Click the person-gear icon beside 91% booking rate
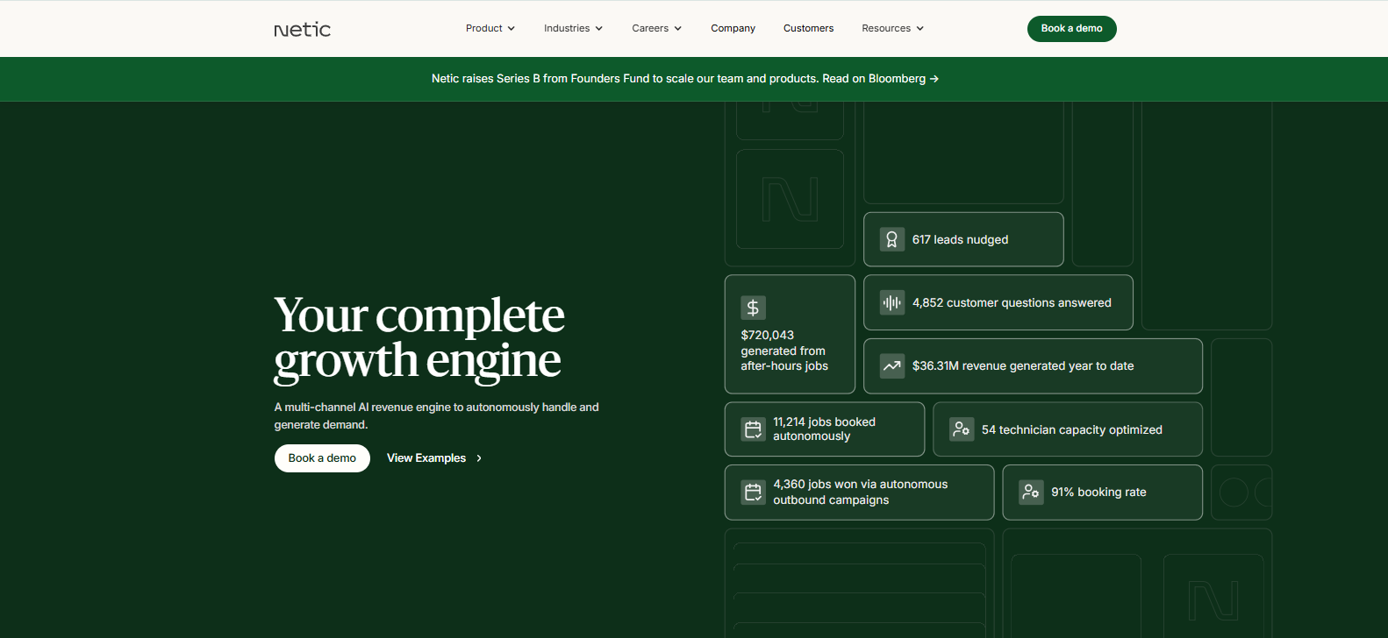The height and width of the screenshot is (638, 1388). click(x=1031, y=492)
